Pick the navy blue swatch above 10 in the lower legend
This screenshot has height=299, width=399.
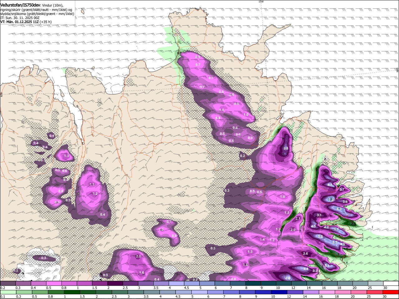pos(279,292)
